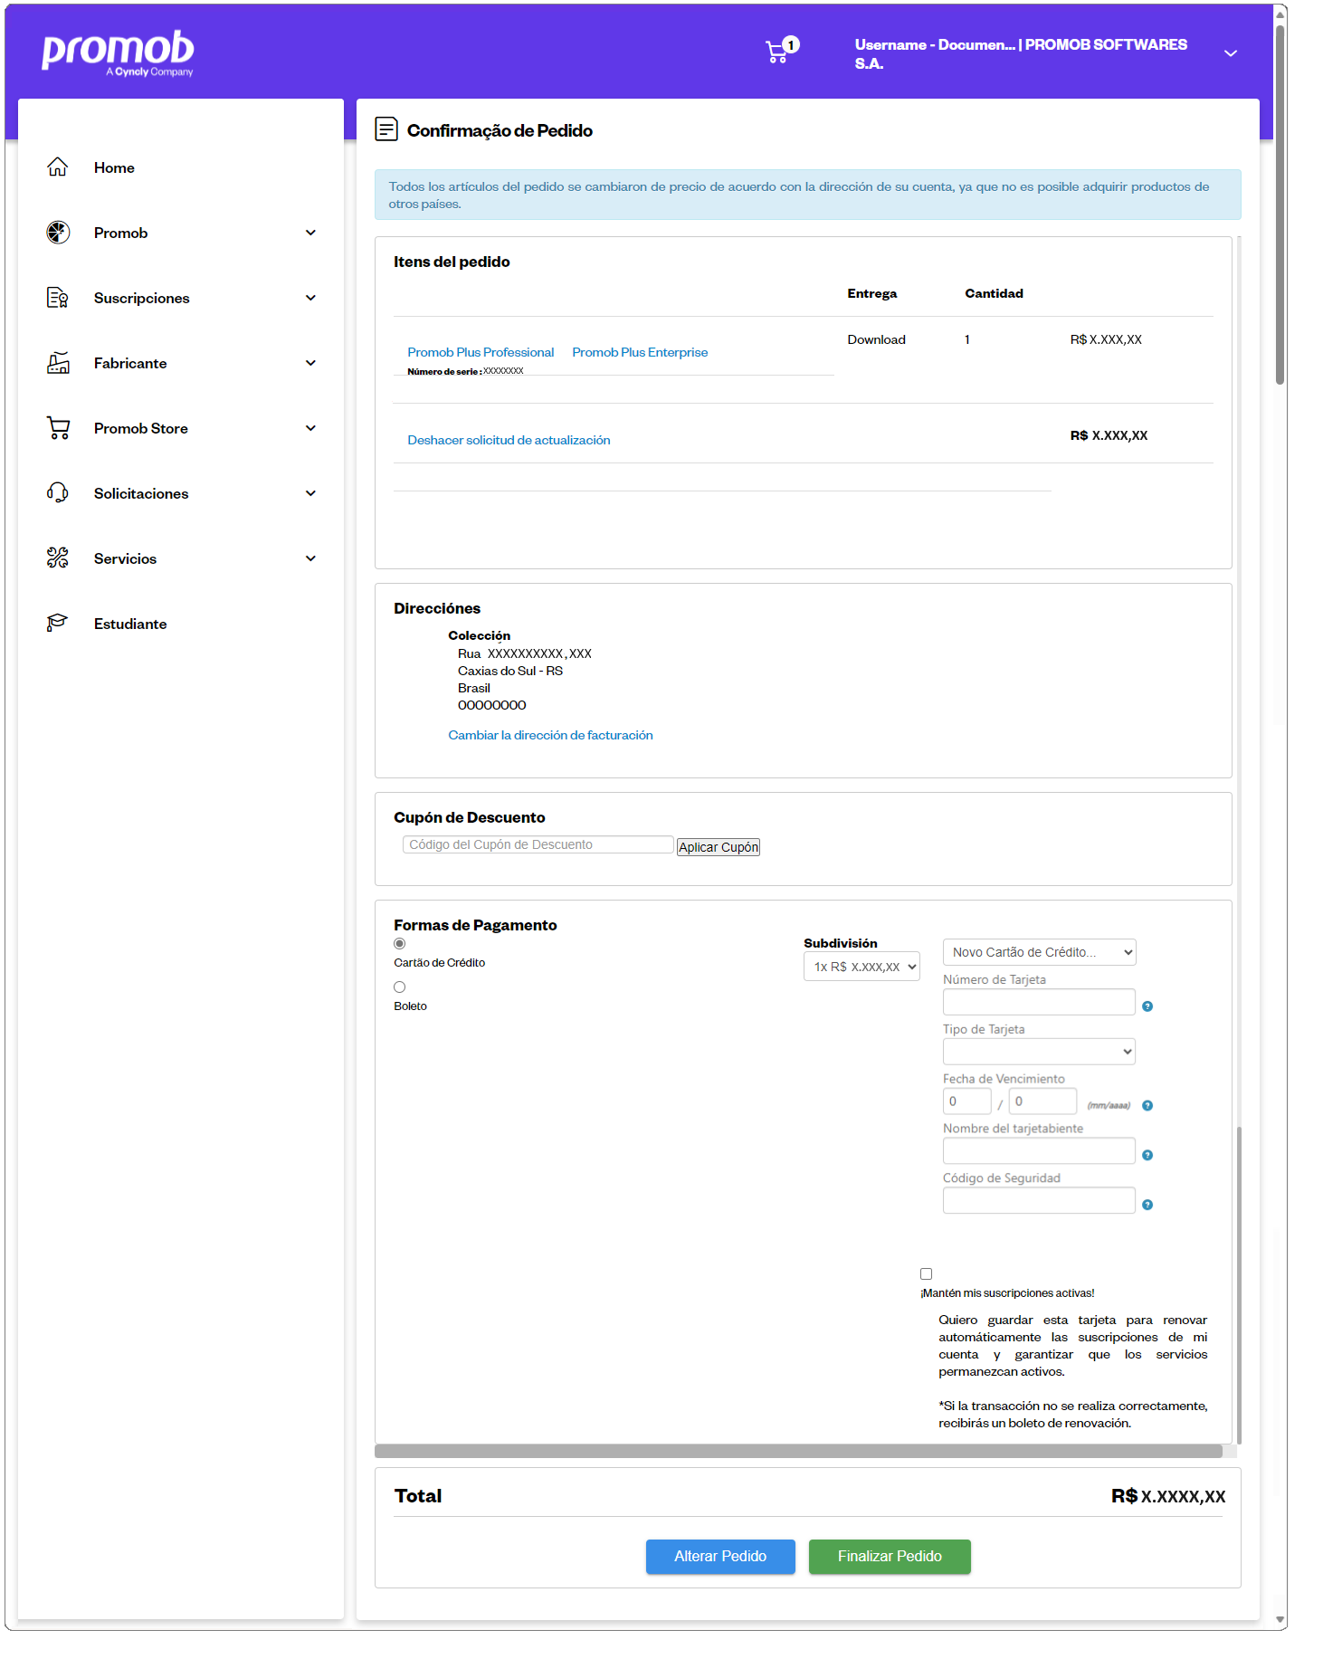
Task: Expand the Solicitaciones submenu chevron
Action: click(x=311, y=493)
